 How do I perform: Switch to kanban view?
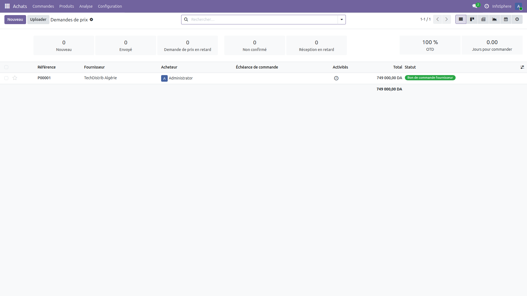472,19
